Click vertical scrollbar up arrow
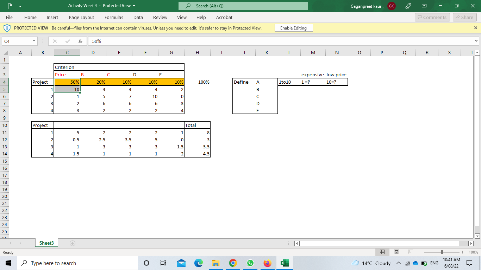481x270 pixels. [477, 52]
